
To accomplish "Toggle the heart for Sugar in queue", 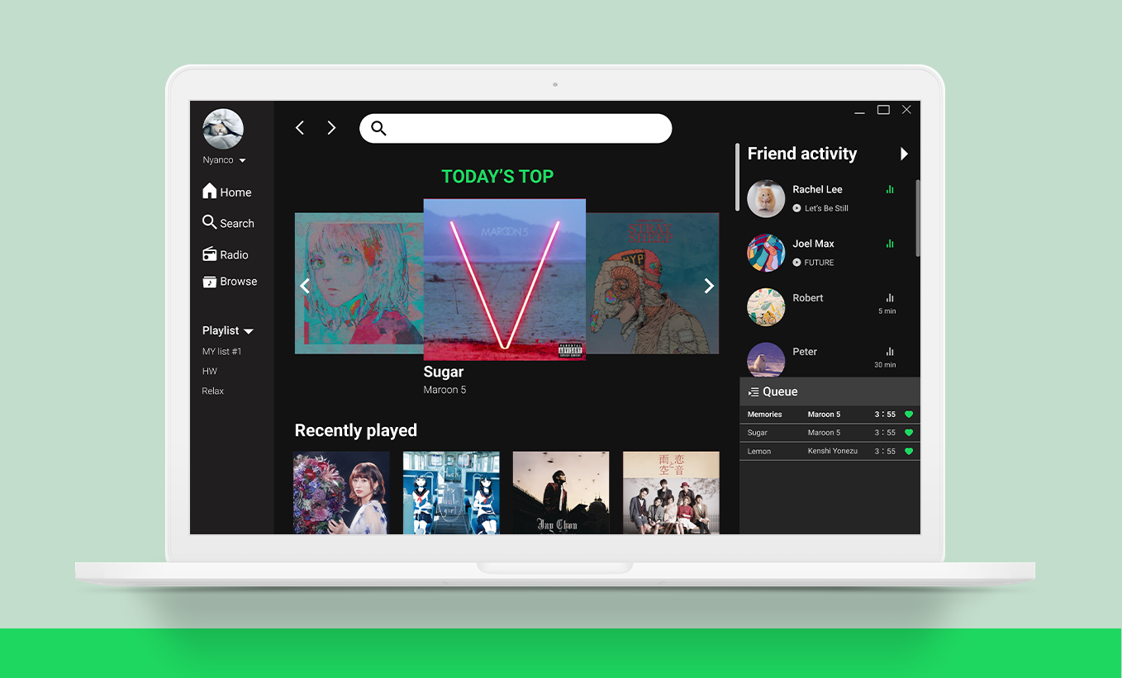I will (909, 433).
